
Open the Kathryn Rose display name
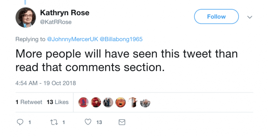click(65, 13)
